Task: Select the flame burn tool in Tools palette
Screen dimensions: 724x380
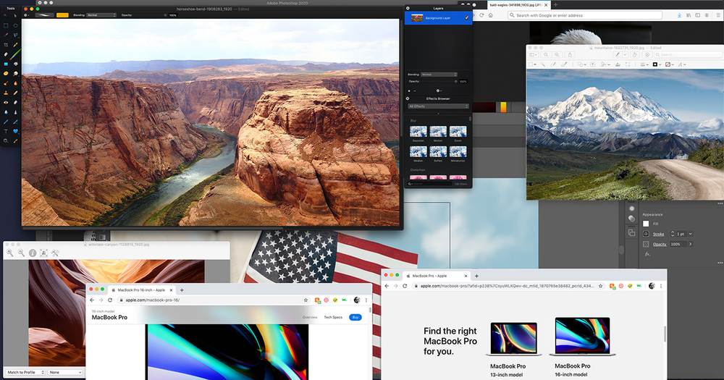Action: pyautogui.click(x=15, y=83)
